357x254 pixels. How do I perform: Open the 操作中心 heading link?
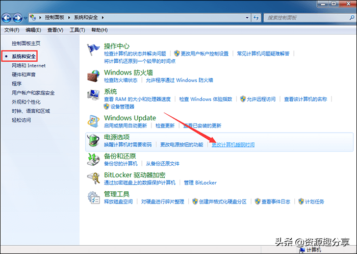click(x=117, y=46)
